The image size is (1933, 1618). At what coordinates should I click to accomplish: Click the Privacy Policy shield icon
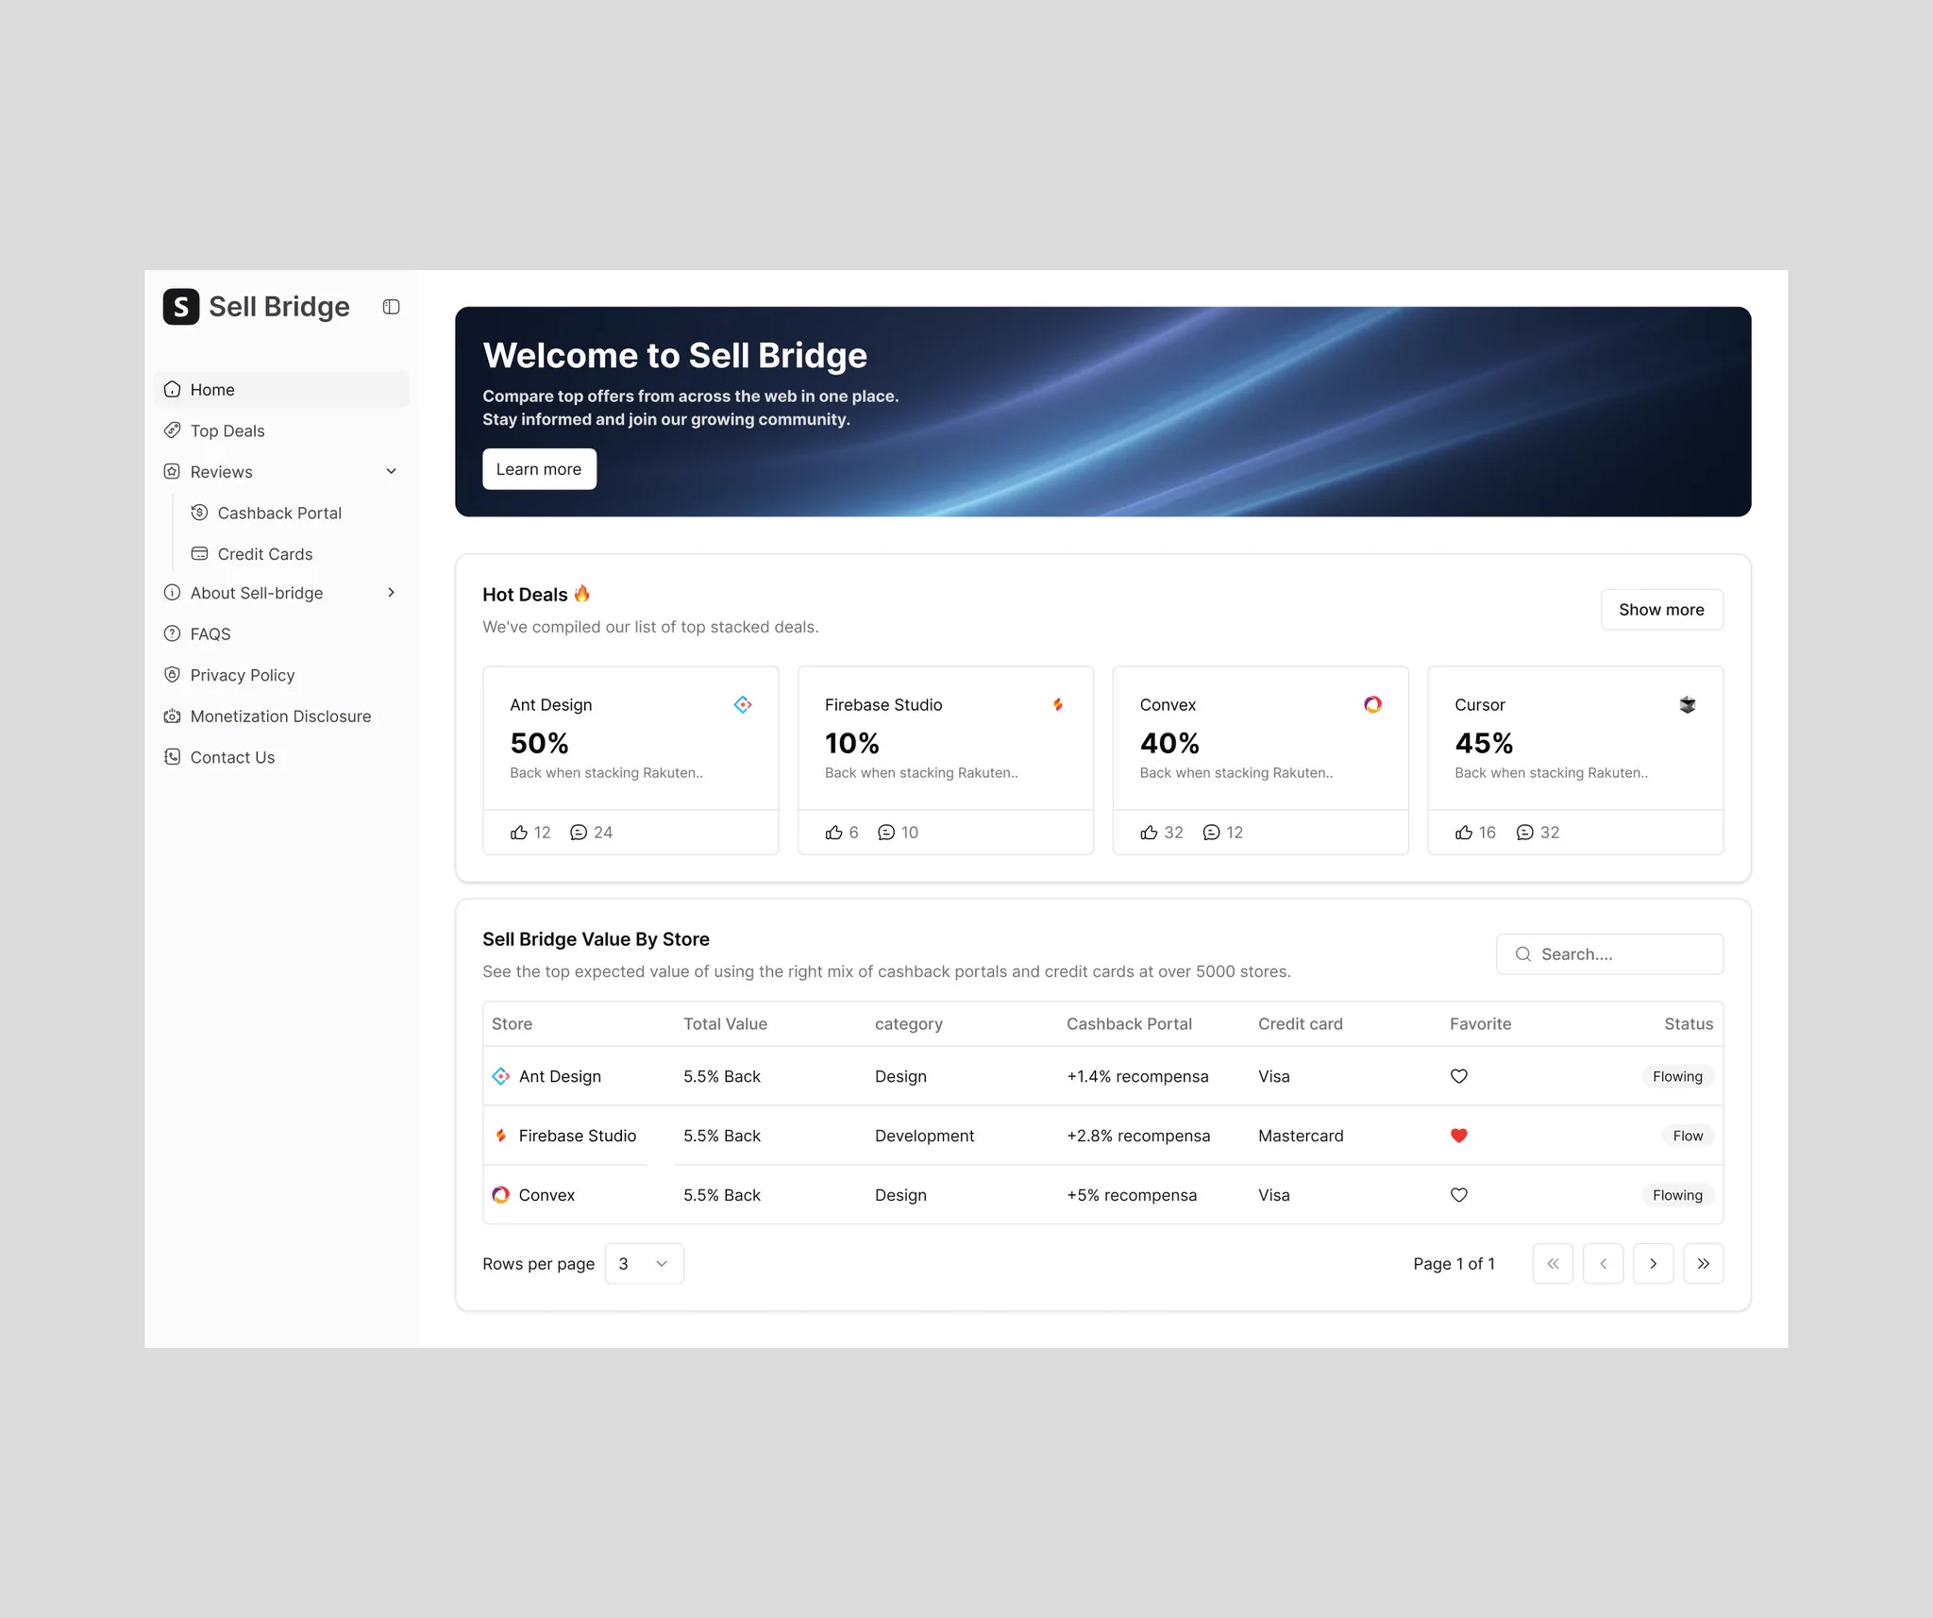(x=172, y=675)
